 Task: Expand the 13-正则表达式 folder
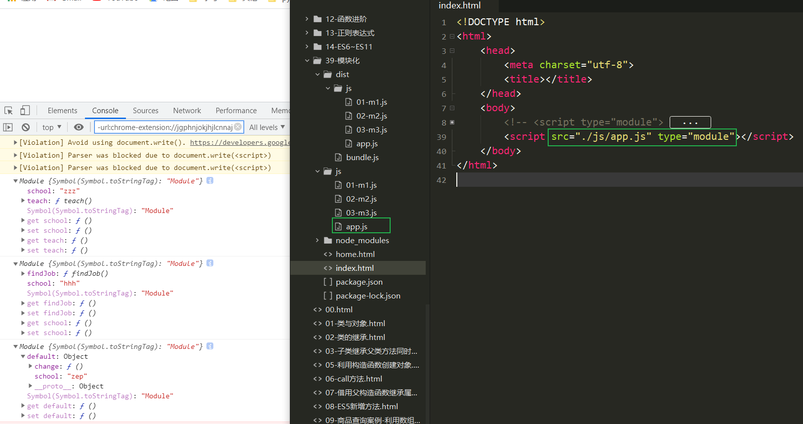(x=307, y=33)
